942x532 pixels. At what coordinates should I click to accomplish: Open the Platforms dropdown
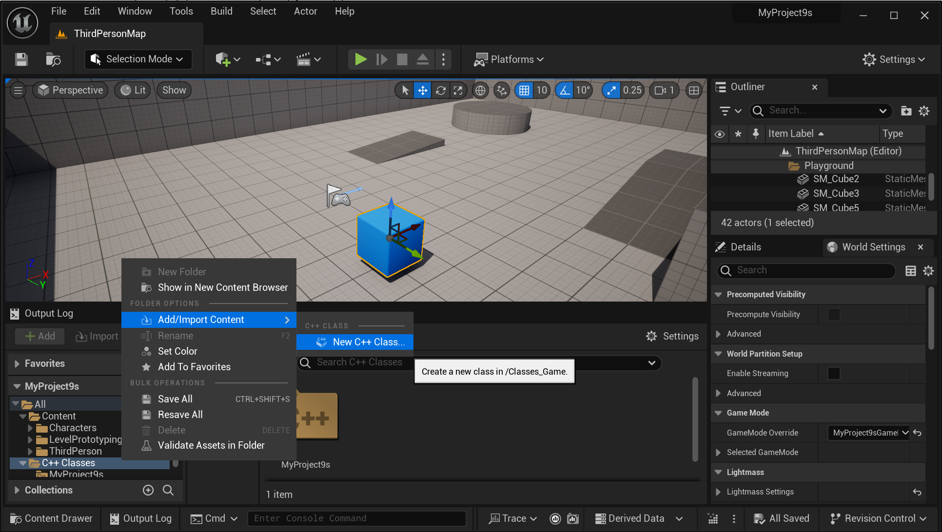coord(509,59)
